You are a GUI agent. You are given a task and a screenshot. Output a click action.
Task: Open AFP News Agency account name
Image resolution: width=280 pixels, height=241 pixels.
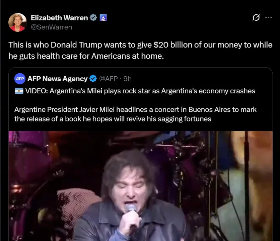(x=57, y=79)
